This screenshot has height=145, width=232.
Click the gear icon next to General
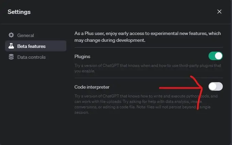[x=11, y=35]
